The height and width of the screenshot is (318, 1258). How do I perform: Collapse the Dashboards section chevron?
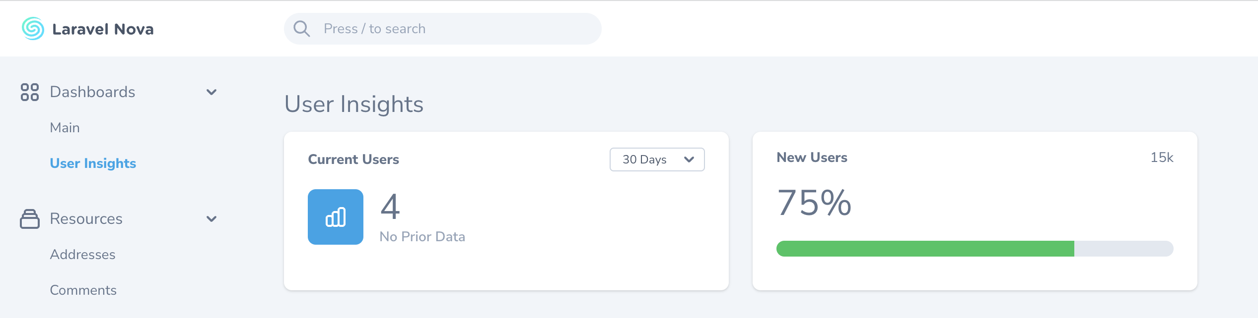[211, 92]
